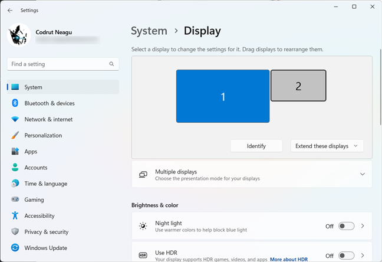Click the System monitor icon in sidebar

point(15,87)
